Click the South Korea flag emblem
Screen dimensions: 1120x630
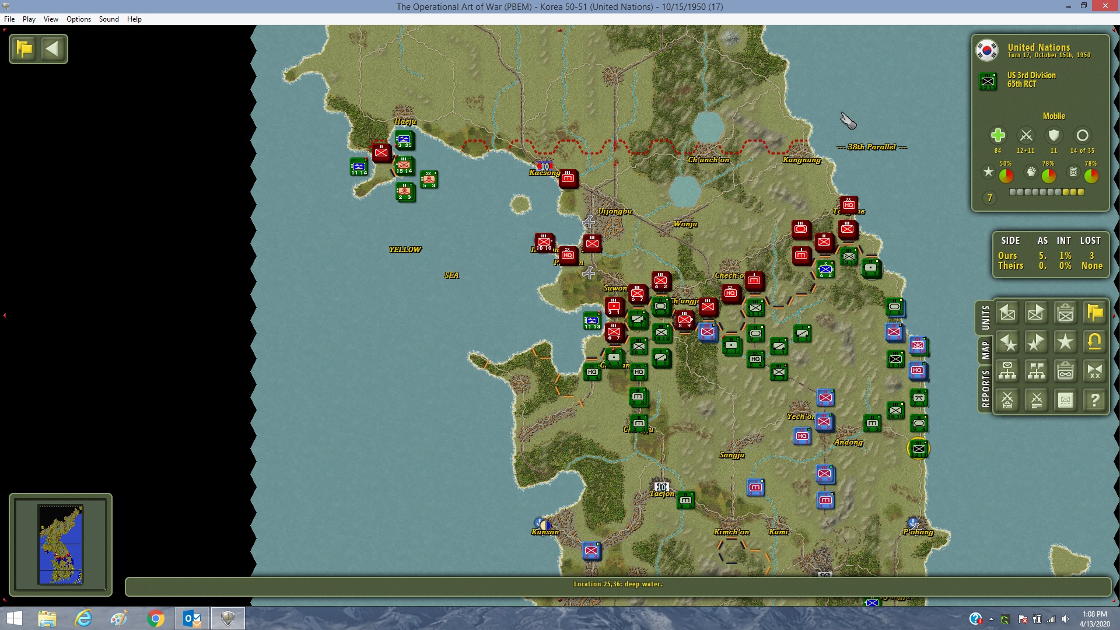click(987, 50)
